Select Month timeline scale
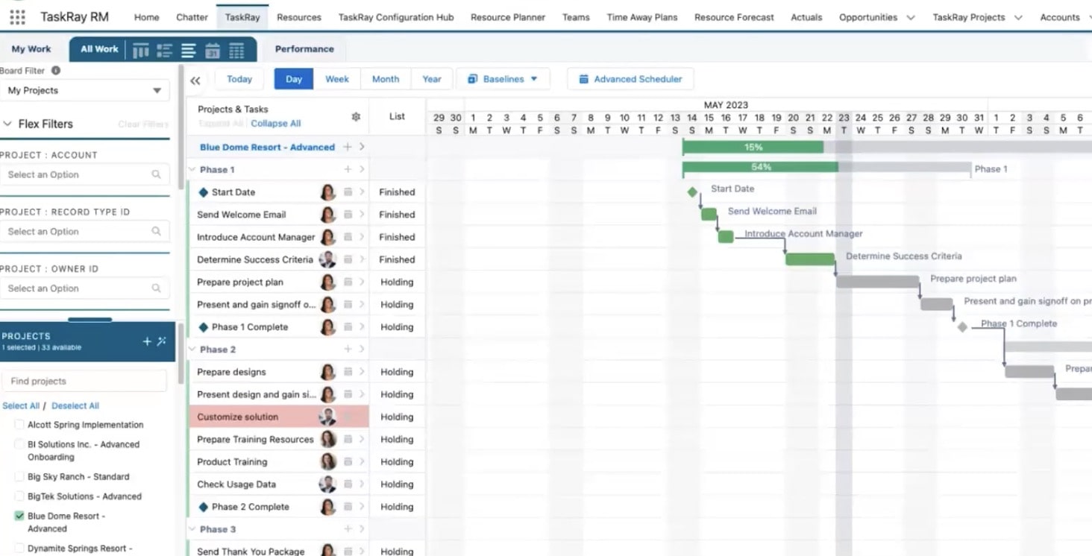This screenshot has height=556, width=1092. click(386, 79)
